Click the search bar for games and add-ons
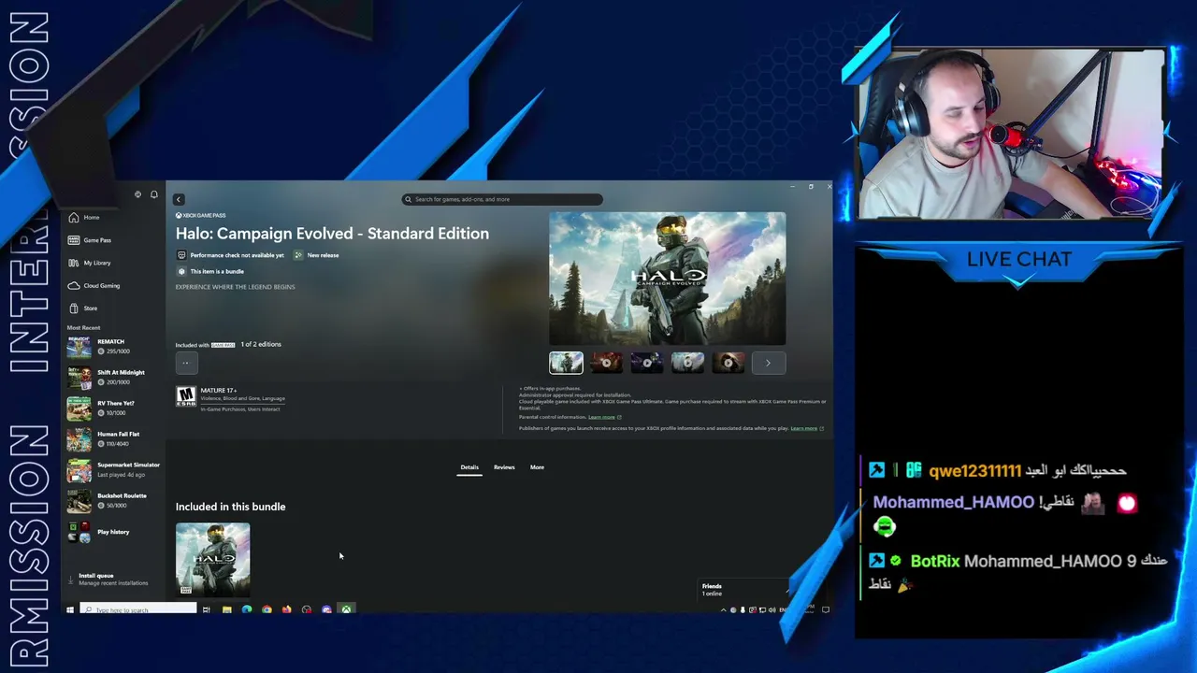1197x673 pixels. click(502, 199)
